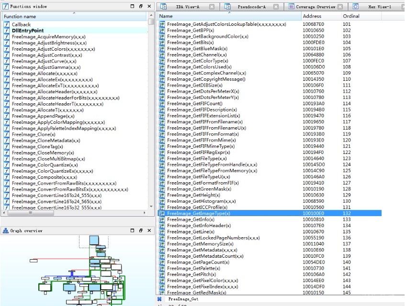Click ordinal 123 in the exports list
405x306 pixels.
pyautogui.click(x=347, y=158)
